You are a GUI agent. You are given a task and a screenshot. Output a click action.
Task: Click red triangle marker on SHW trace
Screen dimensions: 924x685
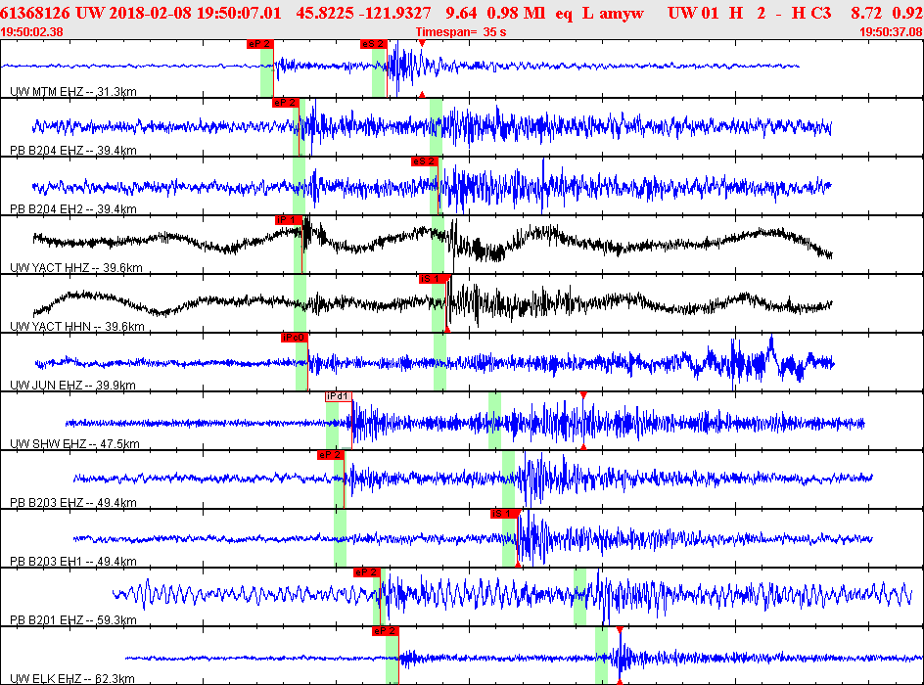click(582, 395)
